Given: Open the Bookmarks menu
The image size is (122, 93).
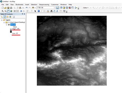Looking at the screenshot, I should click(19, 5).
